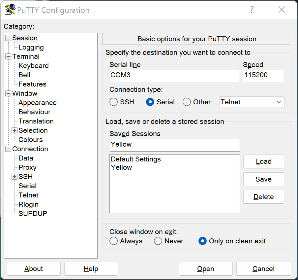The image size is (298, 280).
Task: Click the PuTTY application icon in title bar
Action: pyautogui.click(x=9, y=10)
